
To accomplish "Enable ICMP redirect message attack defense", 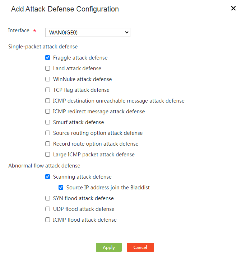I will (47, 112).
